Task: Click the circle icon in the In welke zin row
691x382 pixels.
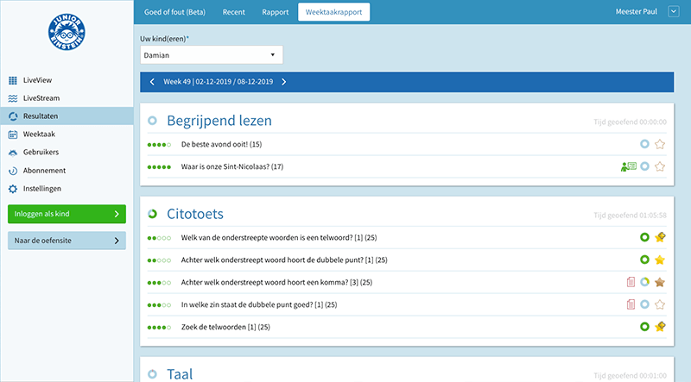Action: pyautogui.click(x=644, y=304)
